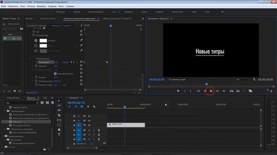The height and width of the screenshot is (155, 277).
Task: Click the Lift button in Program monitor
Action: pyautogui.click(x=232, y=91)
